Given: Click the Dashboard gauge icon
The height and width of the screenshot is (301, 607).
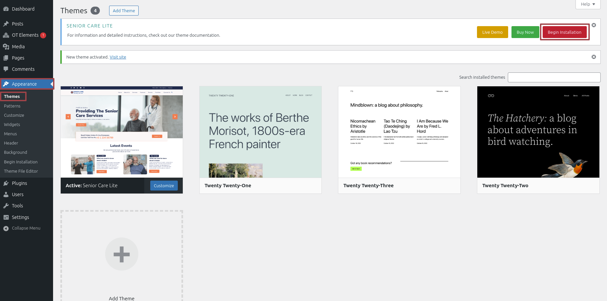Looking at the screenshot, I should pyautogui.click(x=6, y=9).
